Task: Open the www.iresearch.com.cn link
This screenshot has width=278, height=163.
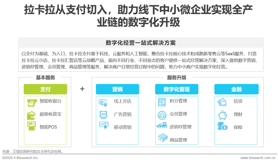Action: (258, 158)
